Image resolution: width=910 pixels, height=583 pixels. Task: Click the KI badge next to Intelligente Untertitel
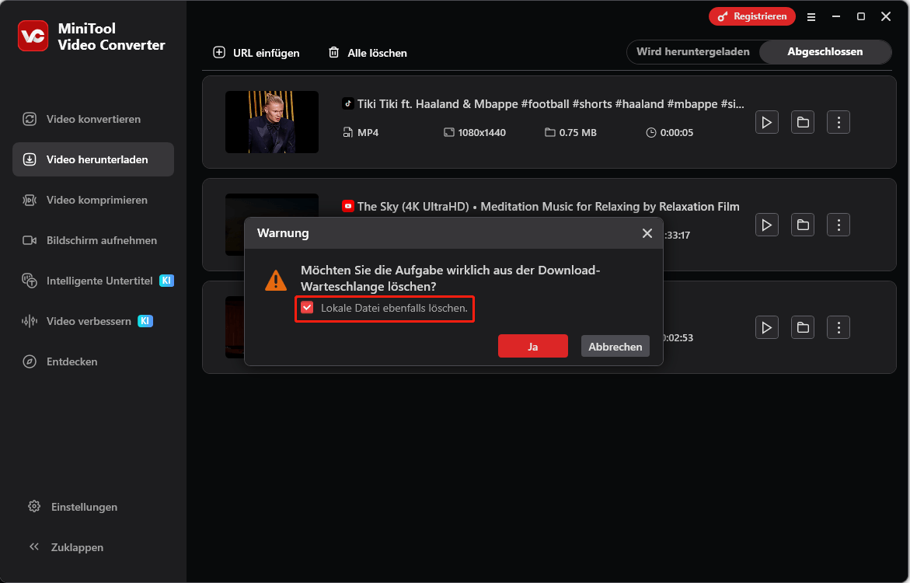pos(166,281)
